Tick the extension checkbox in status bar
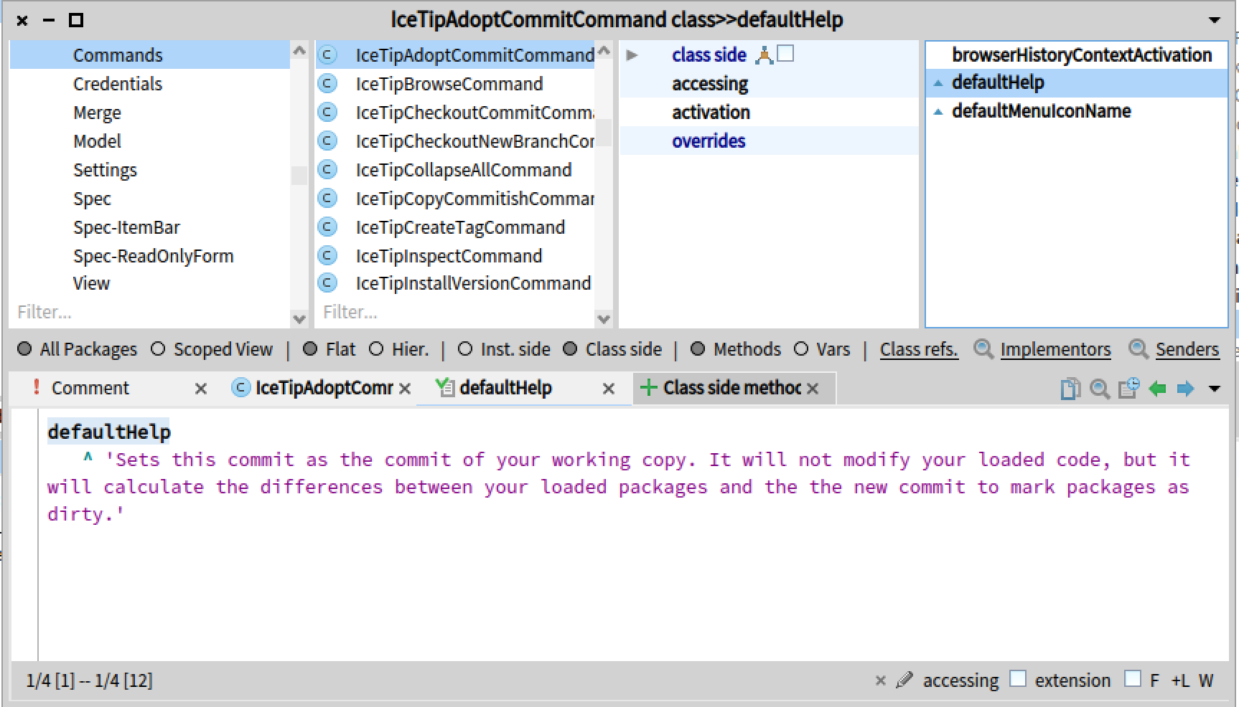 tap(1018, 678)
